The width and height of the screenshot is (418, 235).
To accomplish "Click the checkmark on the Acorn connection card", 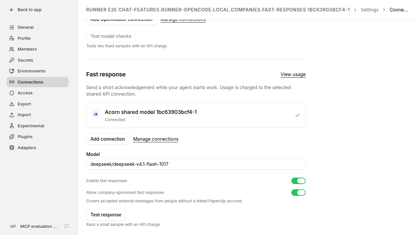I will 297,115.
